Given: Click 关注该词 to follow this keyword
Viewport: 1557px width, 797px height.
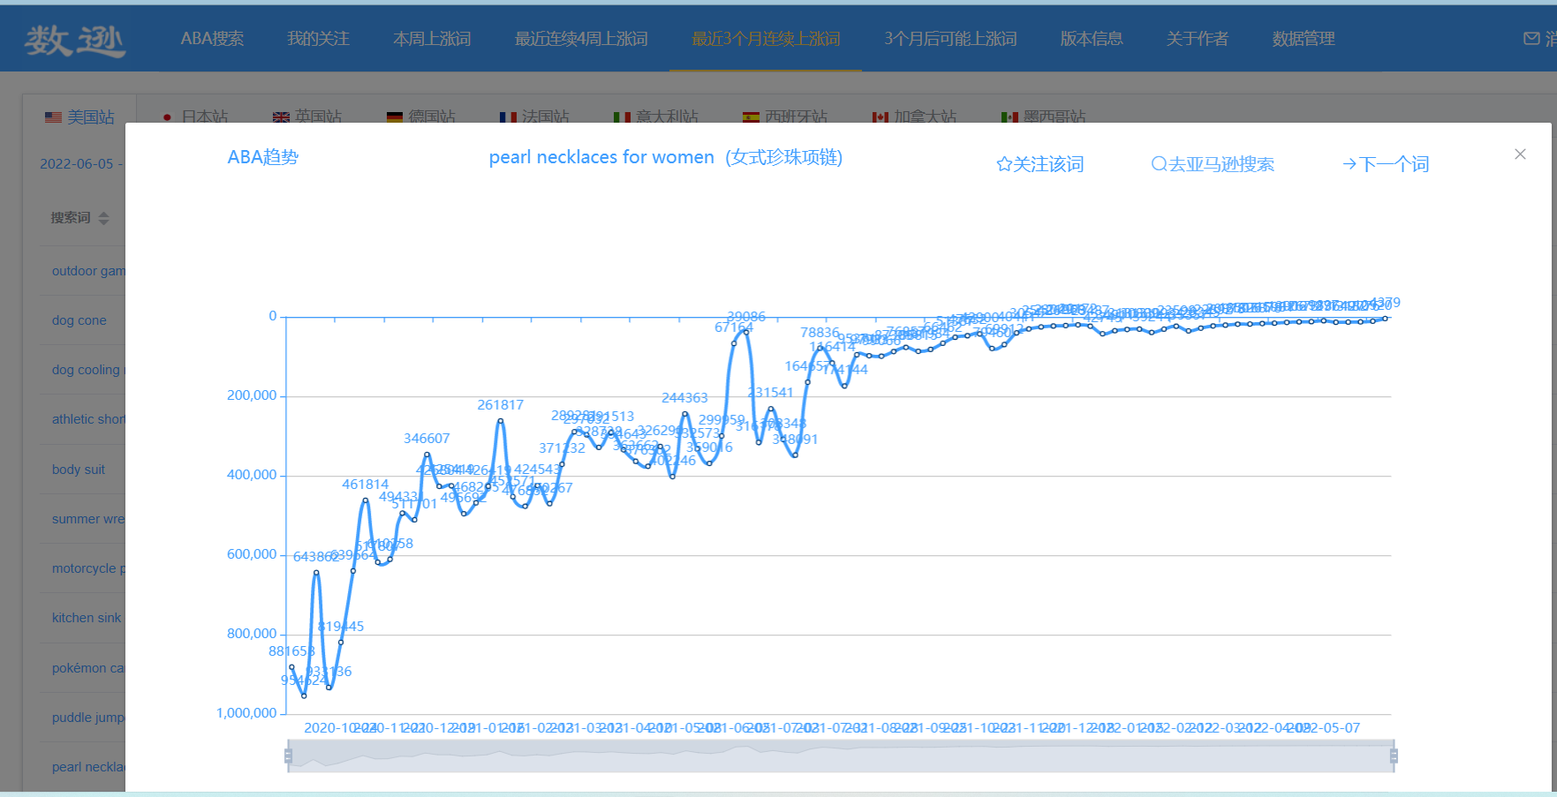Looking at the screenshot, I should [1048, 164].
